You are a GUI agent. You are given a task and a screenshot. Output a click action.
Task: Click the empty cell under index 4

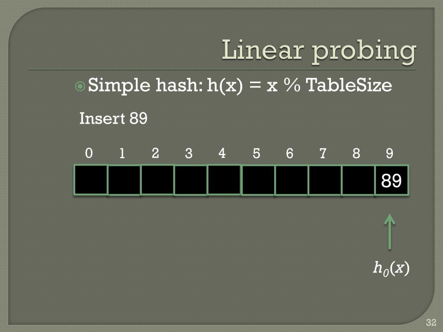[x=224, y=180]
